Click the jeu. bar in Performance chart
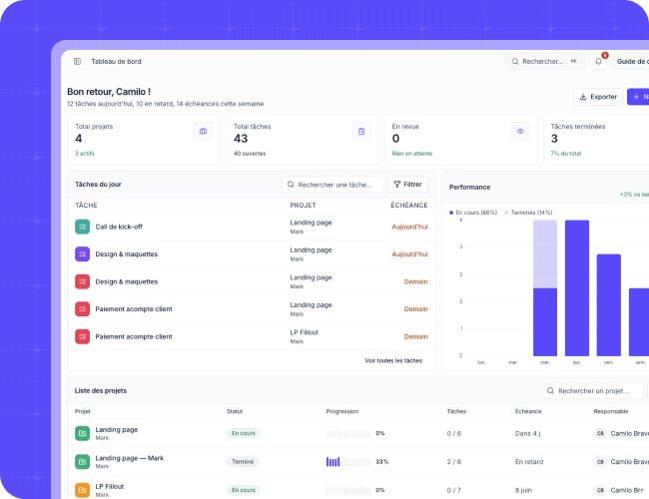 pyautogui.click(x=577, y=288)
